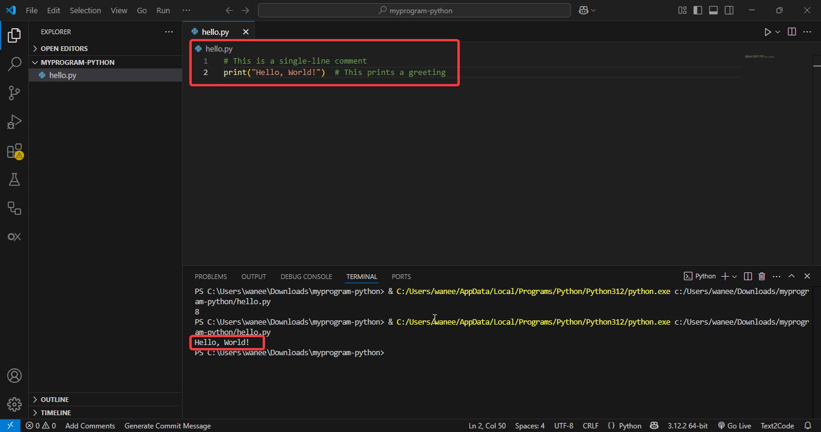Image resolution: width=821 pixels, height=432 pixels.
Task: Open the terminal launch profile dropdown
Action: (734, 277)
